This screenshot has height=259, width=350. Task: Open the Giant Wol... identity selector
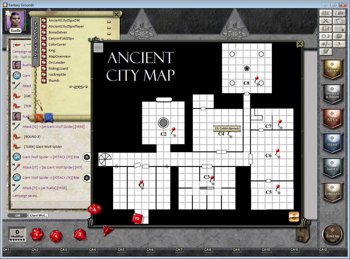coord(38,215)
